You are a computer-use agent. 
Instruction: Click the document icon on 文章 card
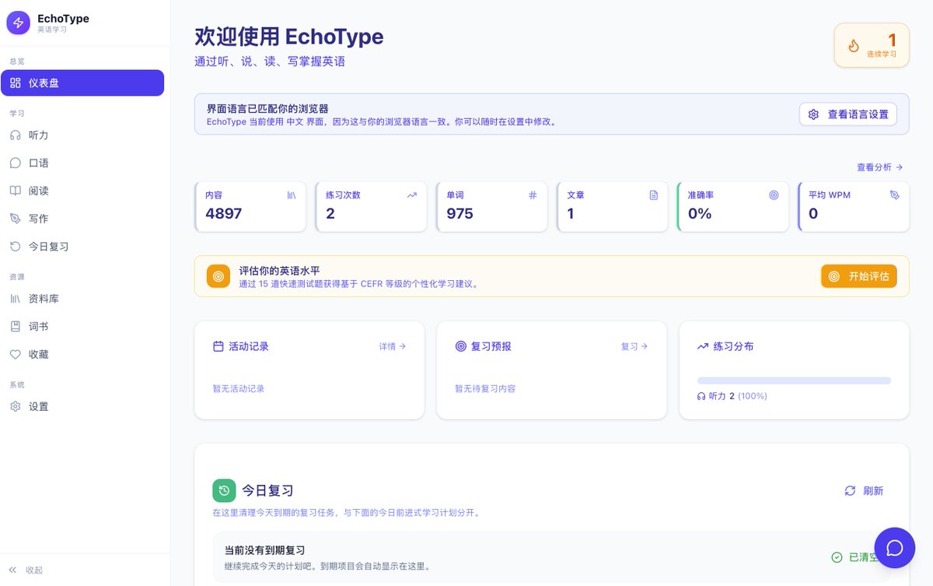(x=653, y=195)
